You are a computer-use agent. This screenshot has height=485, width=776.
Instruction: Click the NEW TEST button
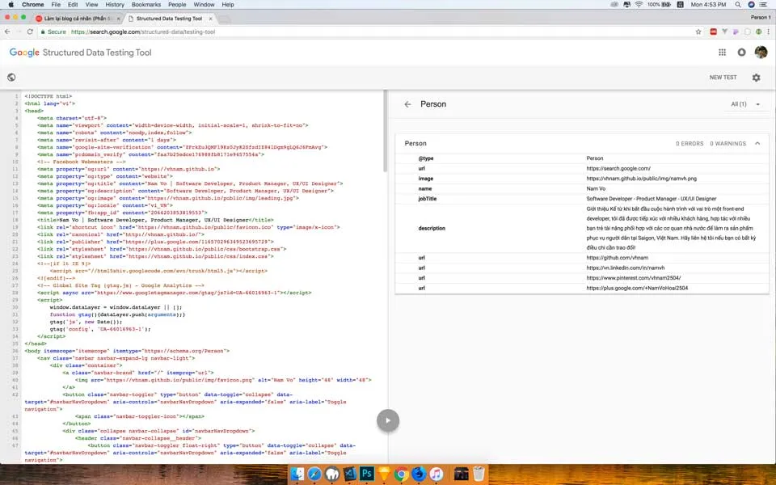coord(723,77)
